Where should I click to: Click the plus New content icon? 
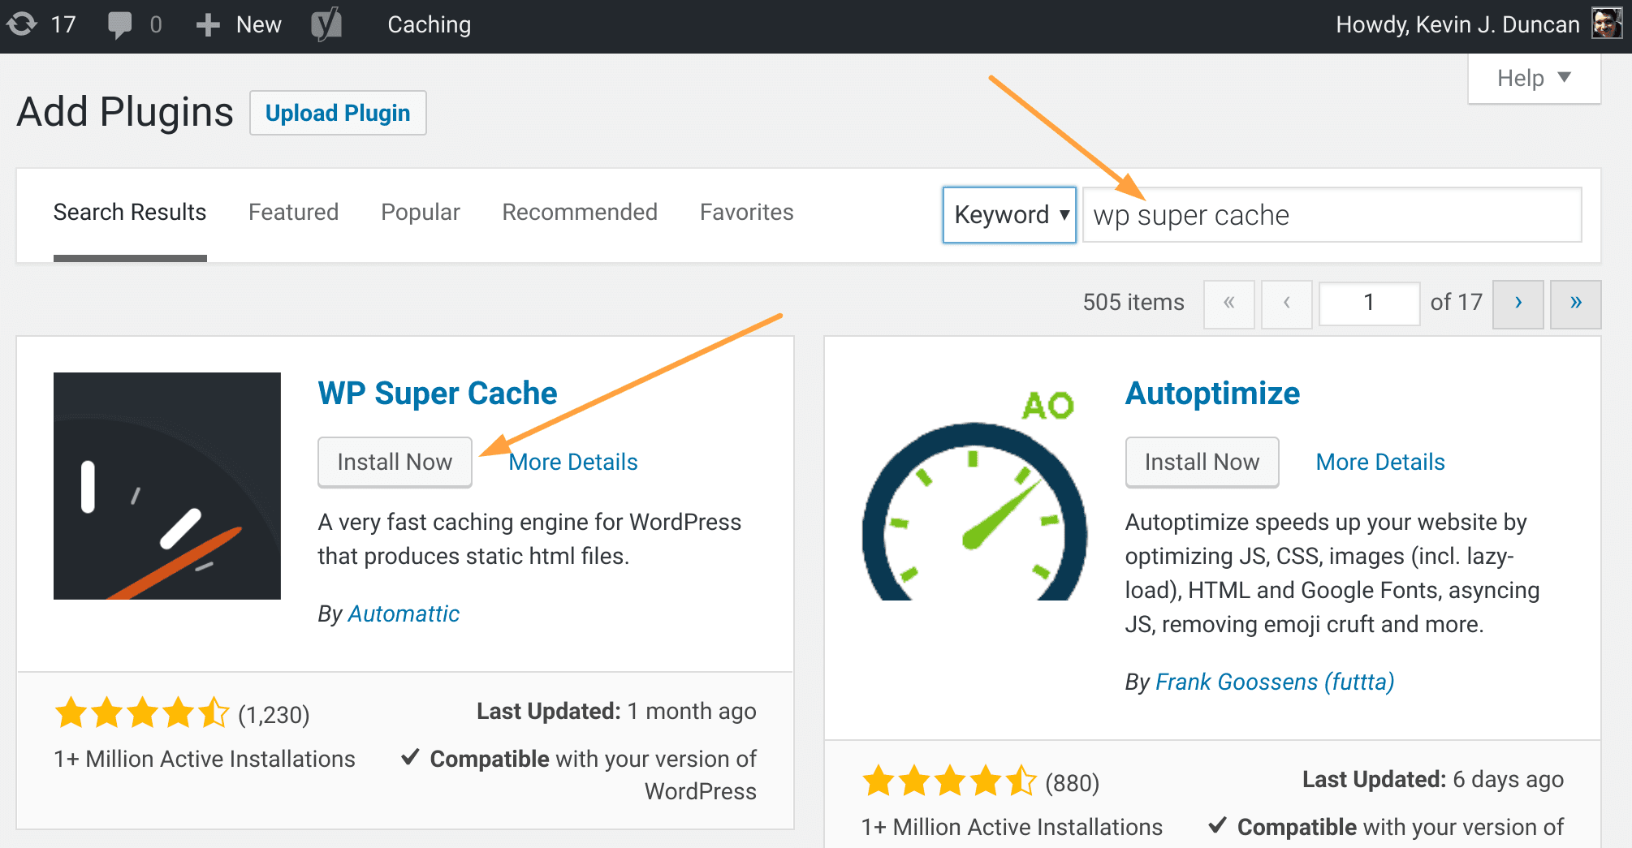[208, 25]
